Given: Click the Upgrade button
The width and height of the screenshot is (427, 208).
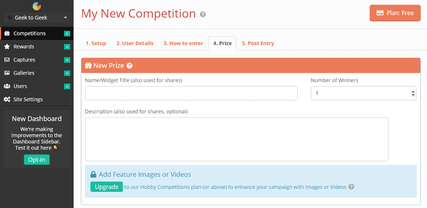Looking at the screenshot, I should click(106, 187).
